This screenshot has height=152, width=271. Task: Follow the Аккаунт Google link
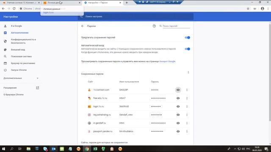pyautogui.click(x=167, y=61)
